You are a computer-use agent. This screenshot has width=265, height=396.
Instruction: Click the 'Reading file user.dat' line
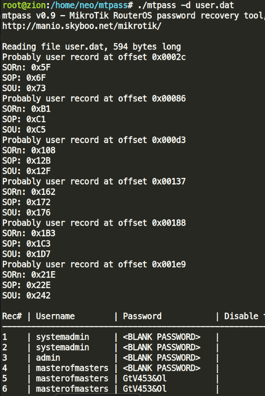(92, 47)
